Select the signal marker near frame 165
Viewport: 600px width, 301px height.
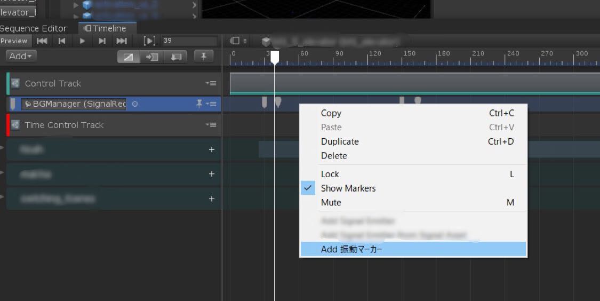[418, 100]
